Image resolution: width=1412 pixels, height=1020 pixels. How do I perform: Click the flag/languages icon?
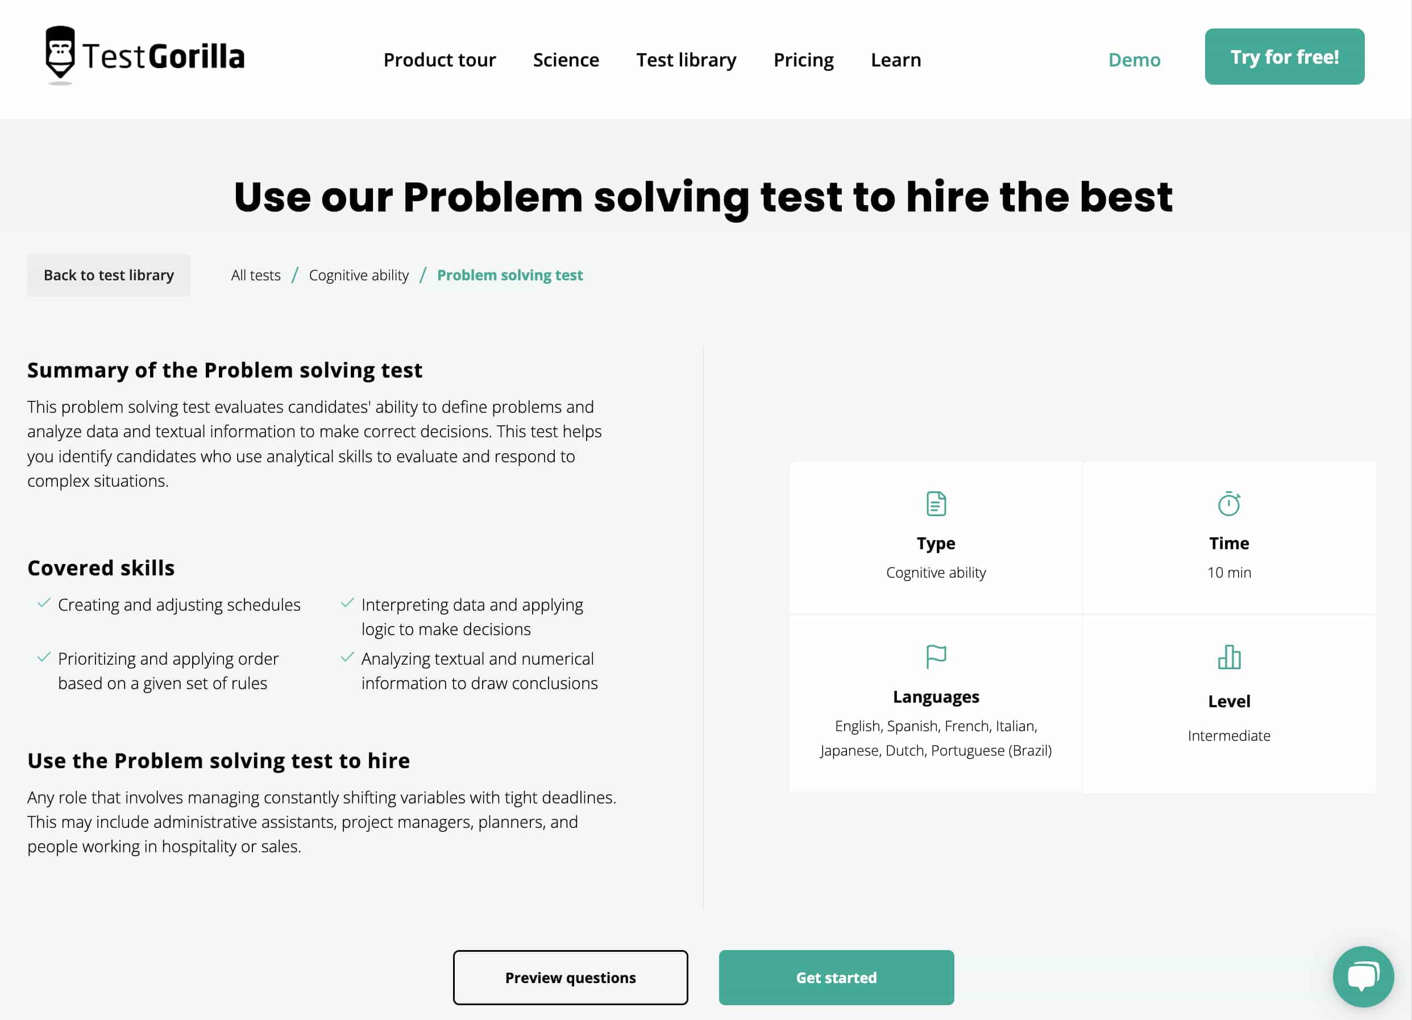click(x=936, y=655)
